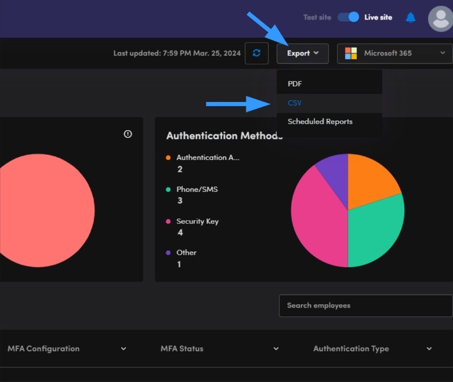Choose PDF from export menu
Screen dimensions: 453x382
pyautogui.click(x=295, y=83)
